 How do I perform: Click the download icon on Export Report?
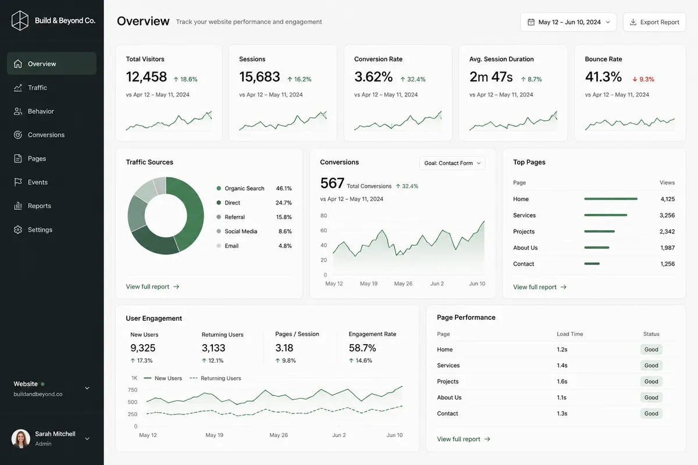pyautogui.click(x=633, y=22)
